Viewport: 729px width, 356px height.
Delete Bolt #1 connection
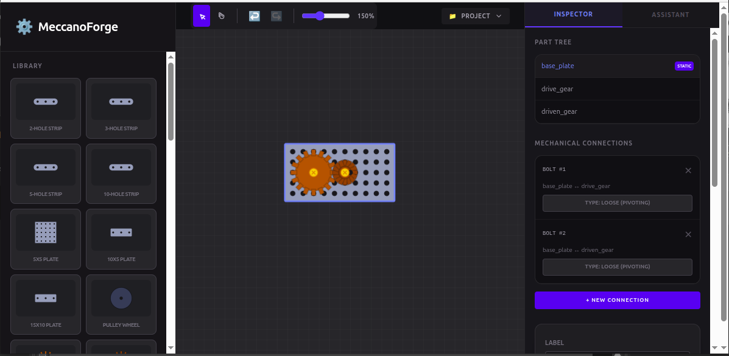[688, 170]
